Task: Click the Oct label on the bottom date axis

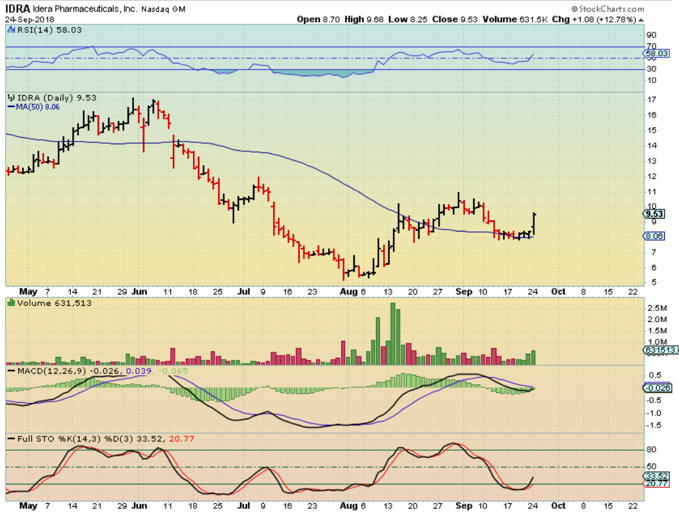Action: pos(558,506)
